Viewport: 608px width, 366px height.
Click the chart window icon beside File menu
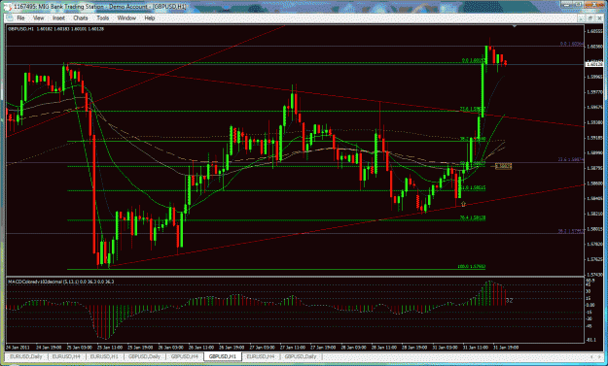[x=10, y=18]
